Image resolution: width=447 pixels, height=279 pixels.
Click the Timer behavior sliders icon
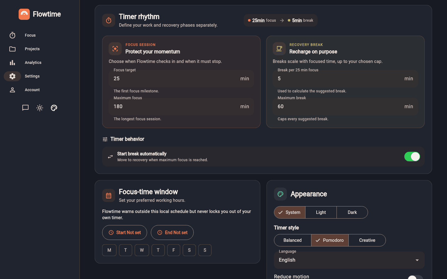pyautogui.click(x=105, y=139)
